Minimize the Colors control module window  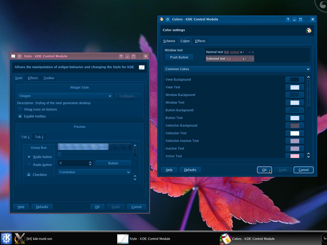[294, 19]
